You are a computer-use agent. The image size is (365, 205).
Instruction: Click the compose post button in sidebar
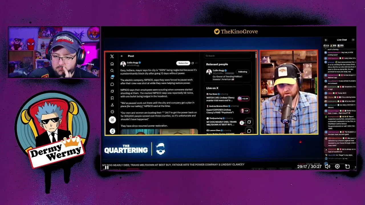coord(112,120)
